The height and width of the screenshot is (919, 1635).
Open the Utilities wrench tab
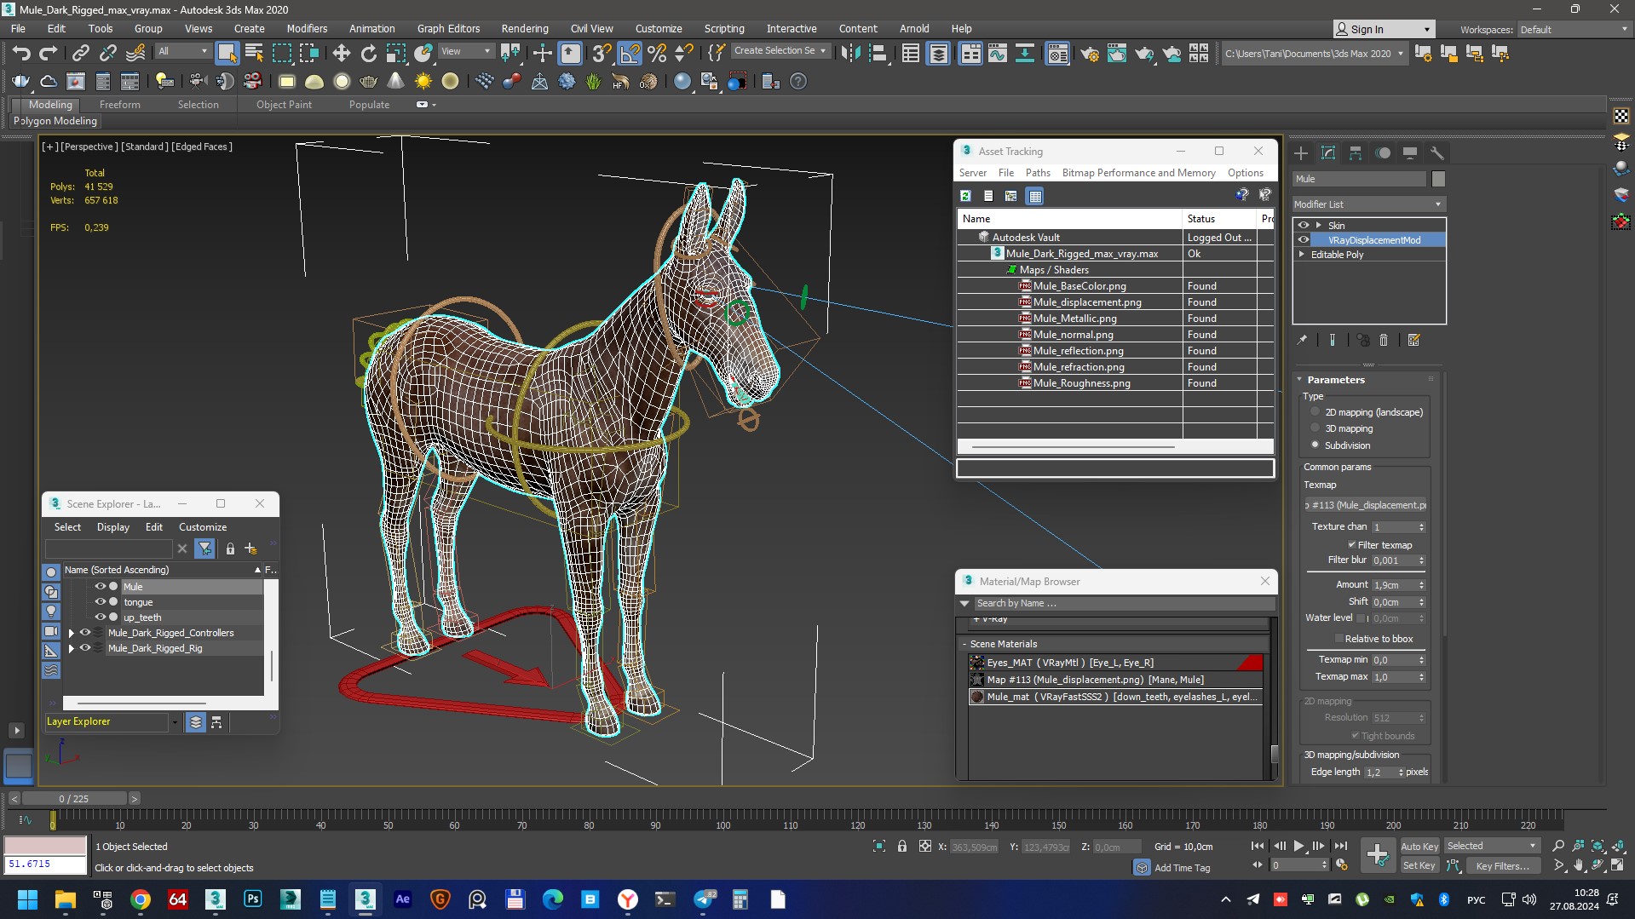click(x=1437, y=153)
